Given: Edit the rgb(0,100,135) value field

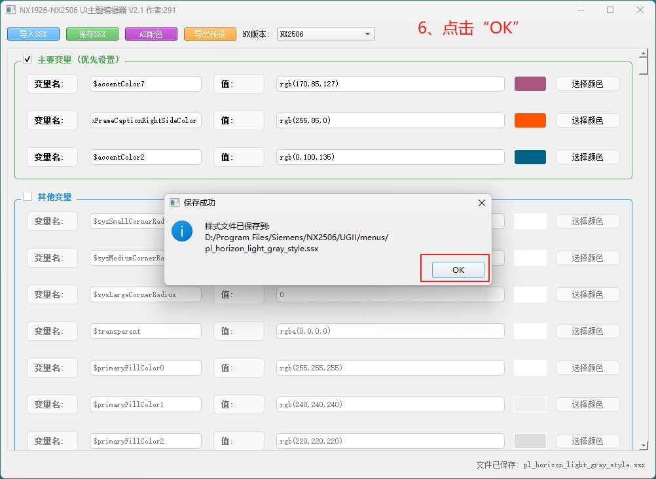Looking at the screenshot, I should pyautogui.click(x=390, y=157).
